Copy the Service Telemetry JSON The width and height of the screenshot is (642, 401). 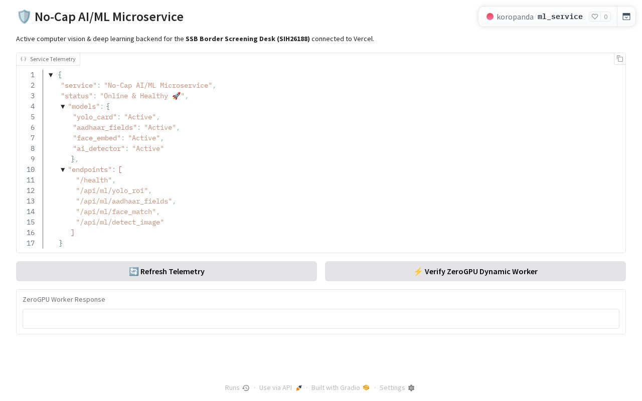coord(620,59)
